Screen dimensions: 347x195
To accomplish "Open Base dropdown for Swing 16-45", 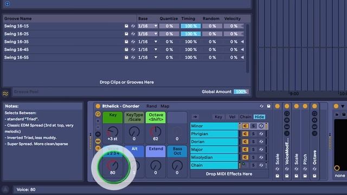I will point(147,49).
